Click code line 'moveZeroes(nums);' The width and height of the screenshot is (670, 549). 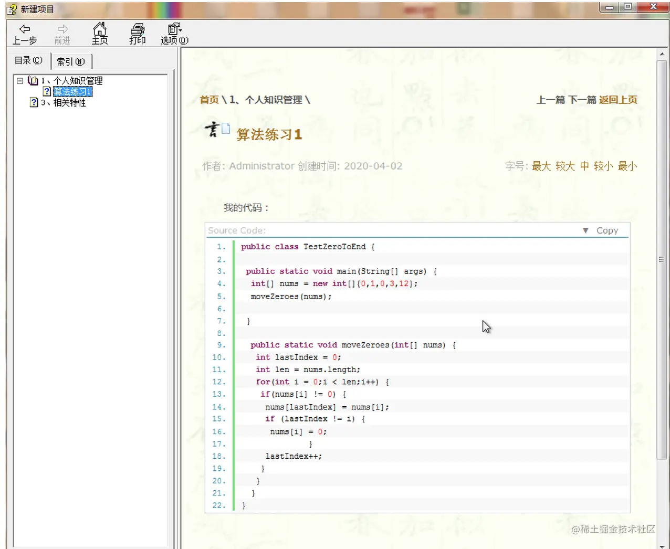[x=291, y=297]
